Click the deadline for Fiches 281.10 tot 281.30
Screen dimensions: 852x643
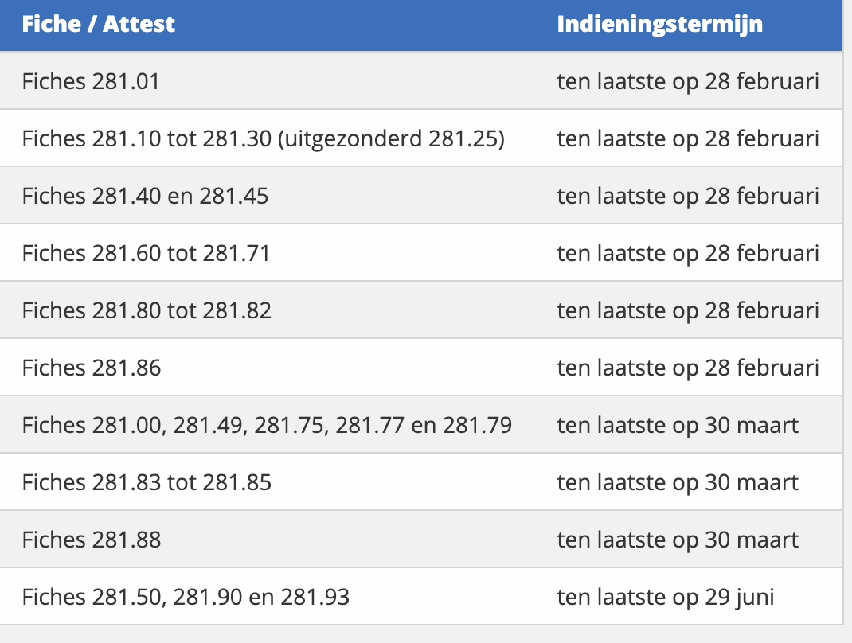tap(688, 139)
